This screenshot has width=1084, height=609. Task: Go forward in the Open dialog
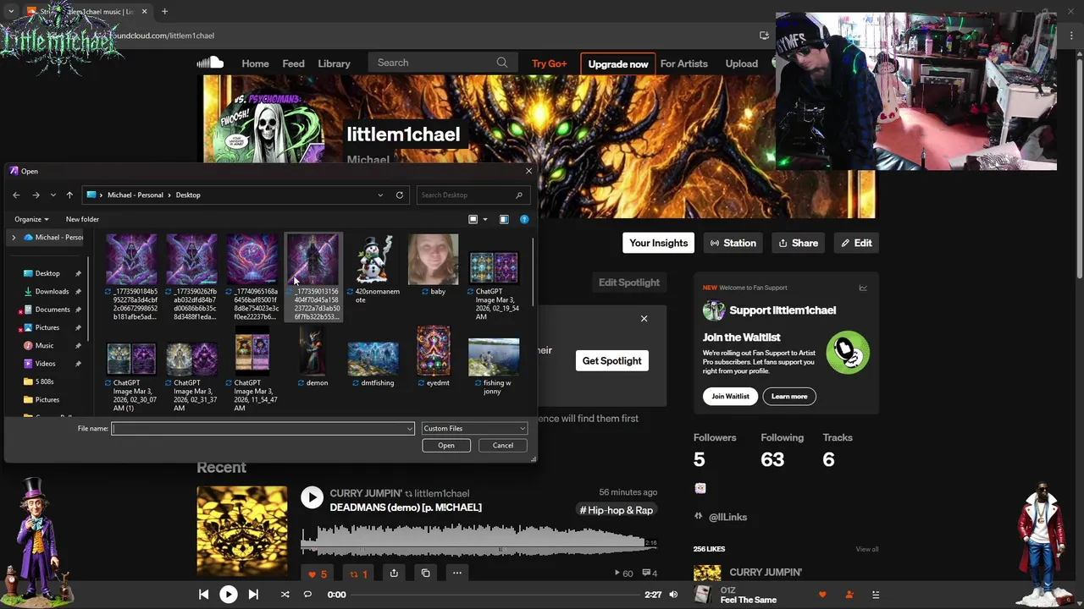point(36,195)
